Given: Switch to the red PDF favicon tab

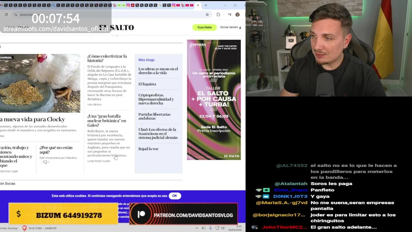Looking at the screenshot, I should click(133, 5).
